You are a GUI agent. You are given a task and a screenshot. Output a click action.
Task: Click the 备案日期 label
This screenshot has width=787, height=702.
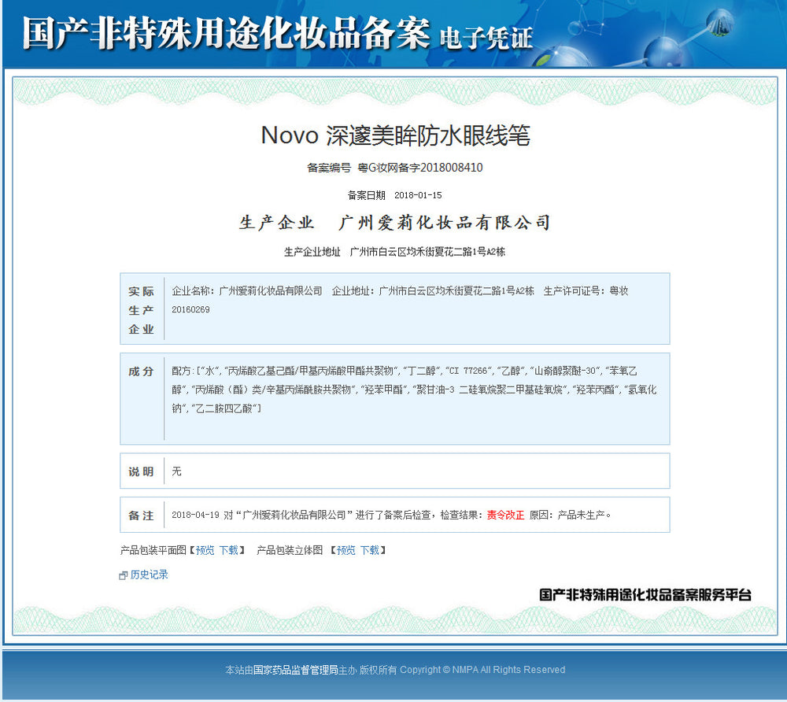pyautogui.click(x=367, y=195)
